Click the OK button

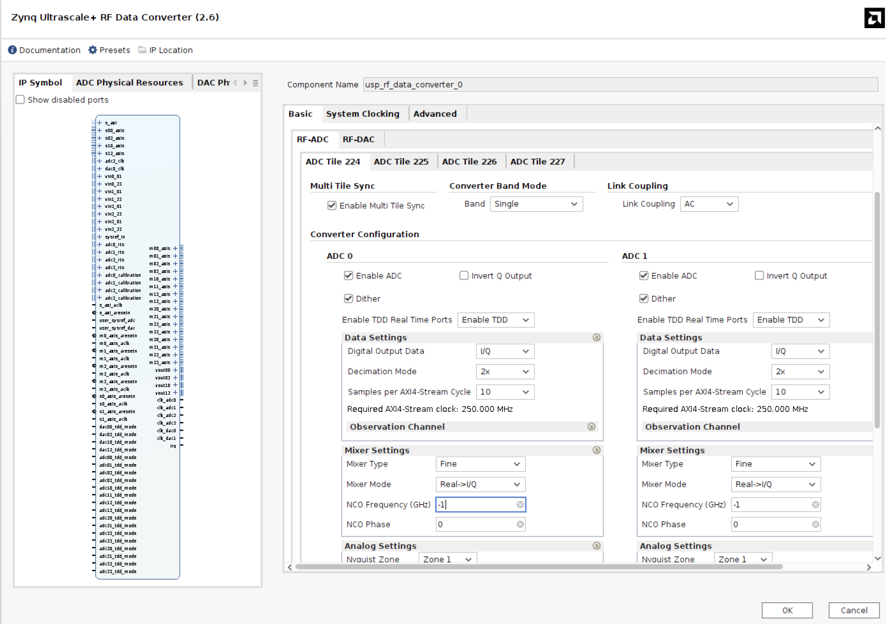pyautogui.click(x=787, y=610)
